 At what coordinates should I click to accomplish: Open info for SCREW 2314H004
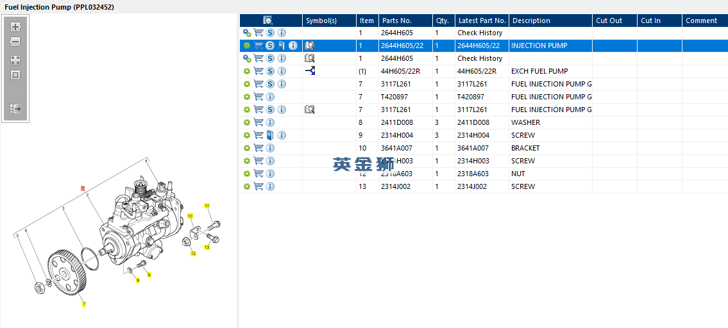pos(282,135)
